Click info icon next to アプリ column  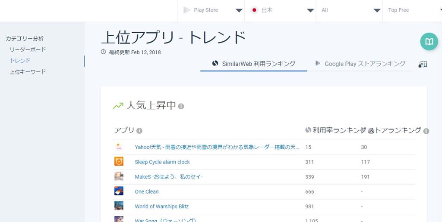[139, 131]
